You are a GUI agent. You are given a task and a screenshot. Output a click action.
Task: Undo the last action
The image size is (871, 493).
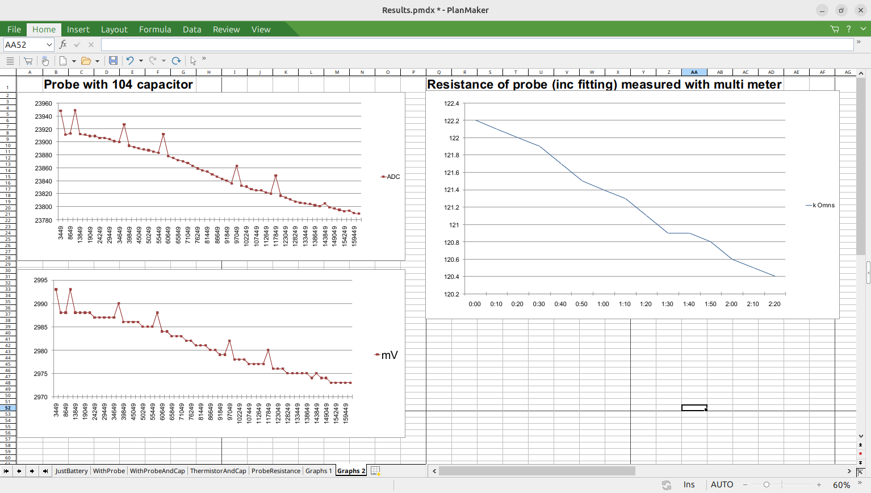tap(130, 61)
